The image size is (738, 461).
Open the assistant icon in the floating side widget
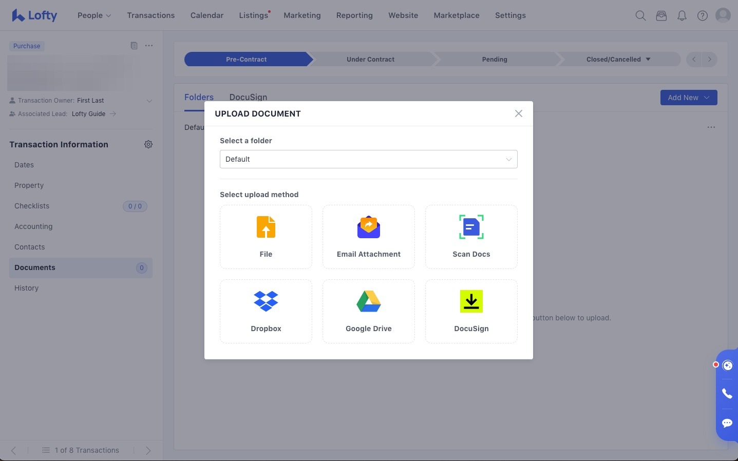pyautogui.click(x=727, y=366)
